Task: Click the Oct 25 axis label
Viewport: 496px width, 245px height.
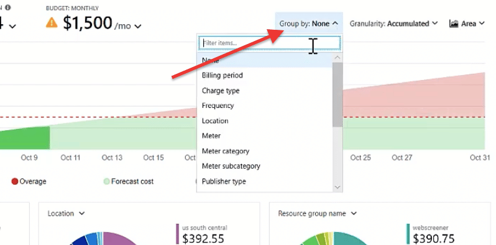Action: 361,158
